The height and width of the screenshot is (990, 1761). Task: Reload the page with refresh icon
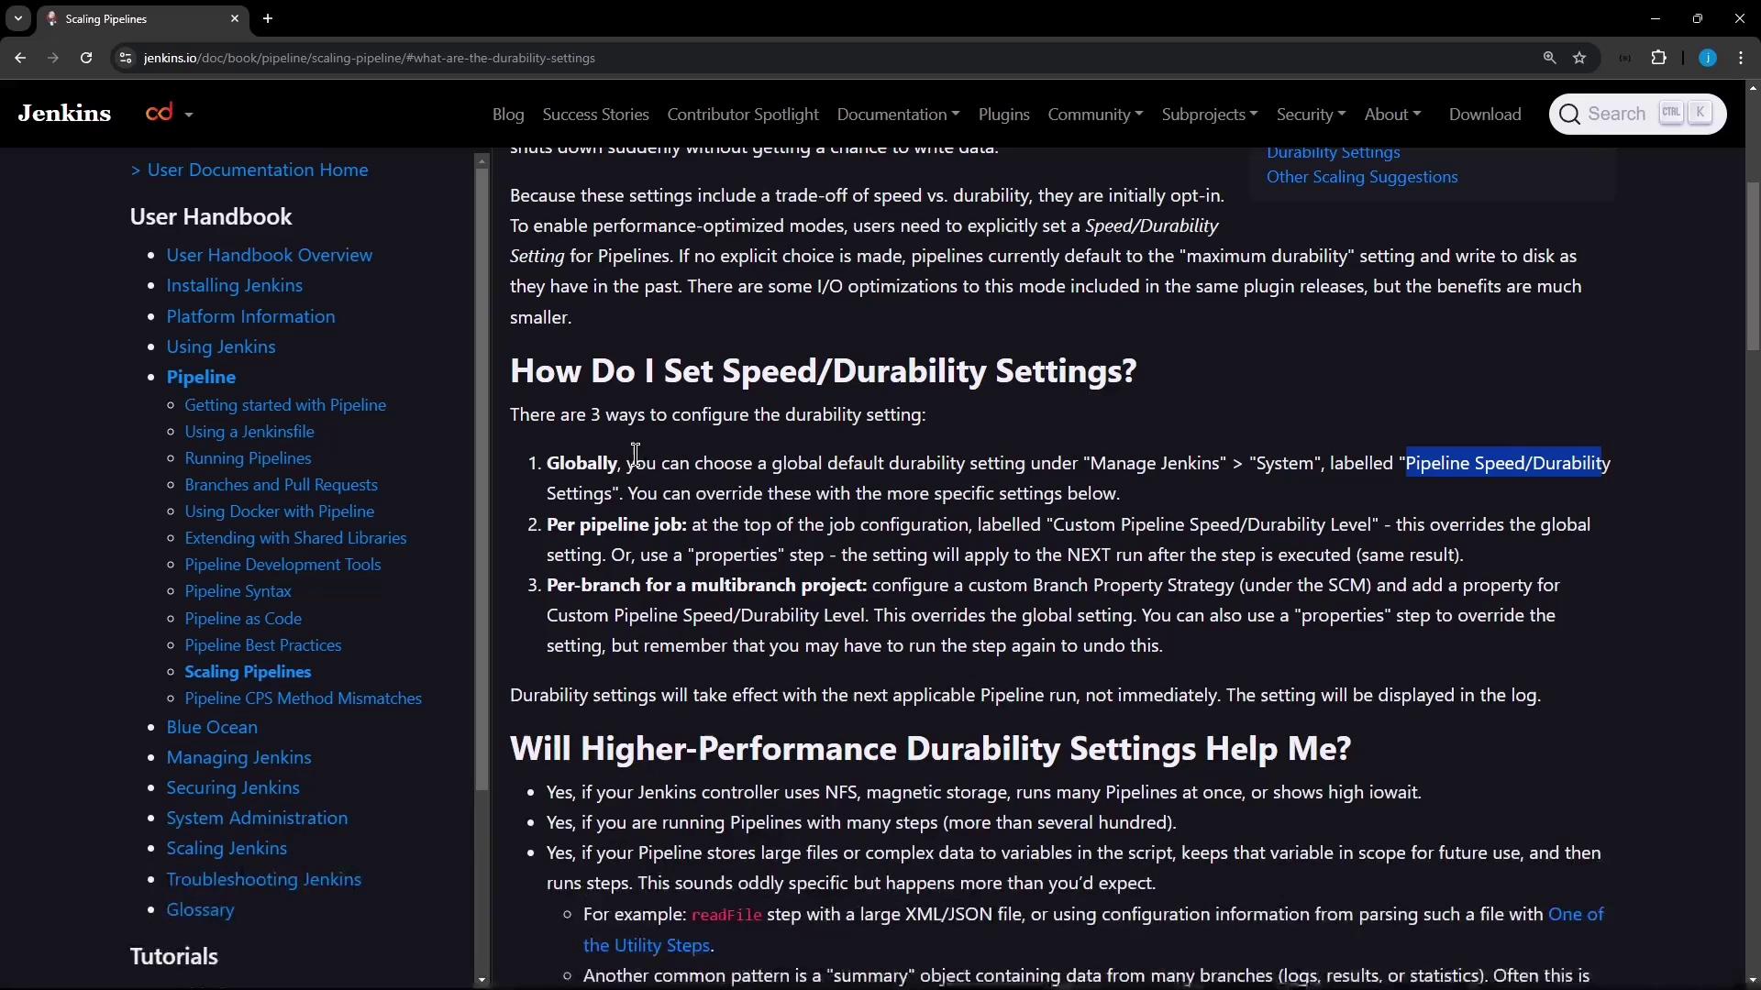86,58
